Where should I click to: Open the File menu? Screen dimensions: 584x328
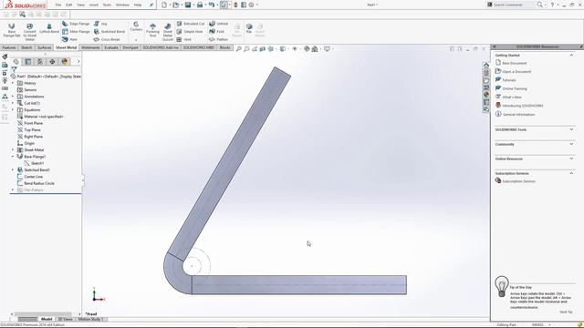(x=58, y=5)
